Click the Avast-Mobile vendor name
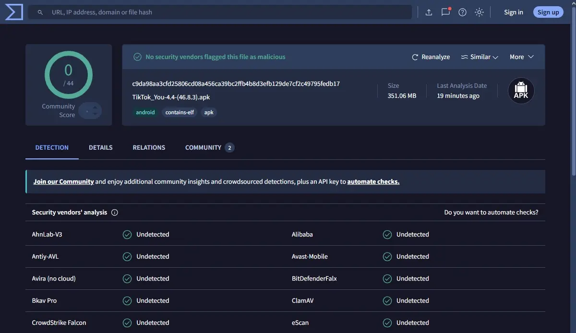The image size is (576, 333). pos(310,257)
